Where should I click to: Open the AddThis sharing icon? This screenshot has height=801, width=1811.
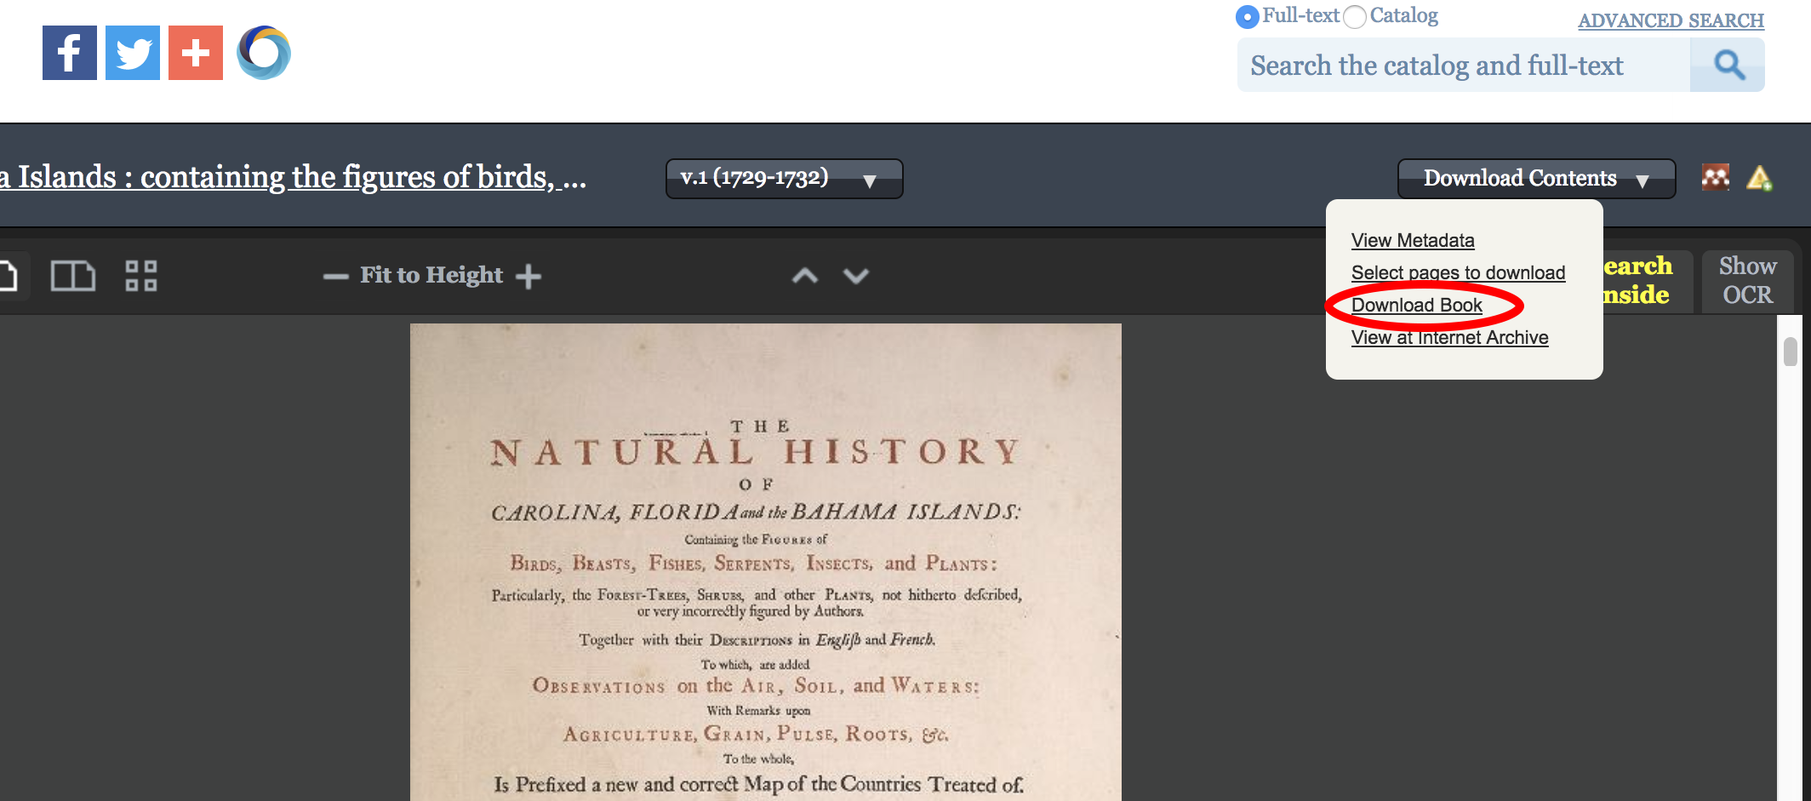[x=194, y=52]
